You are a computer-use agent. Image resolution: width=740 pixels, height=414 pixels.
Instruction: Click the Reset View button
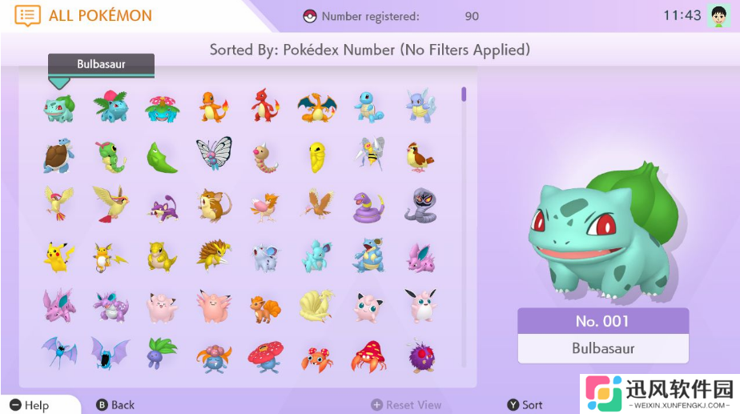click(406, 405)
